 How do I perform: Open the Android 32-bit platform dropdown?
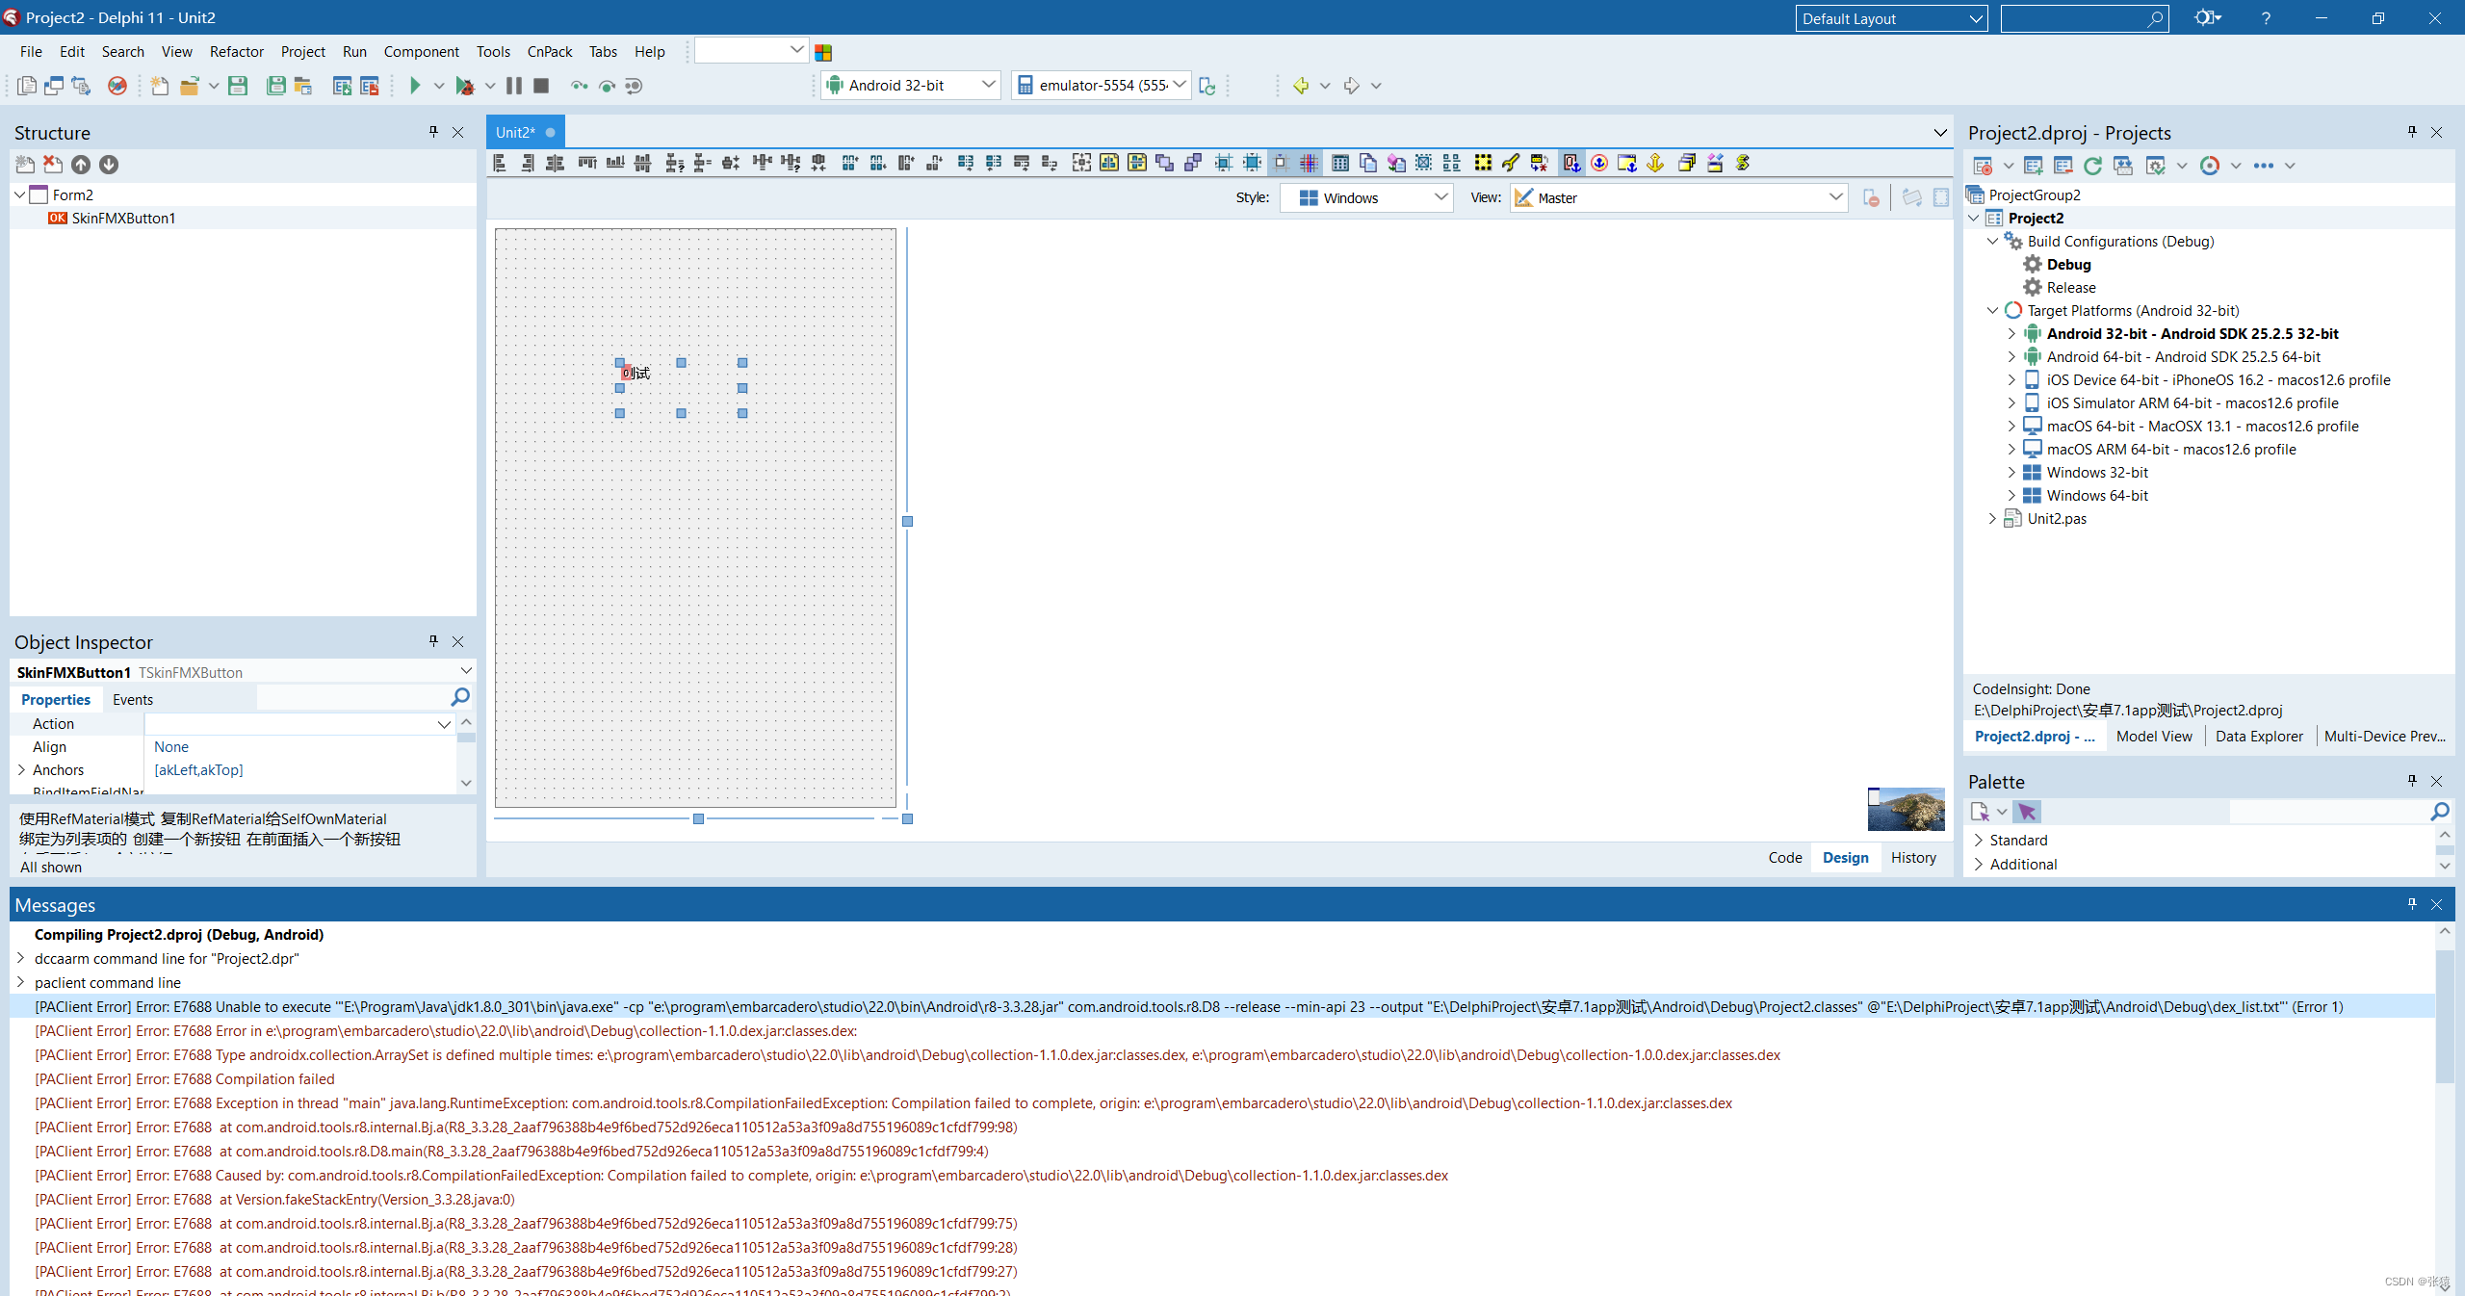988,85
